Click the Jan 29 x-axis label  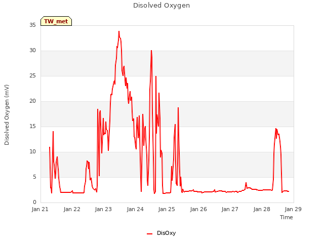[x=293, y=209]
